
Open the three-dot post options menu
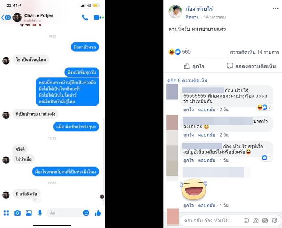click(276, 8)
